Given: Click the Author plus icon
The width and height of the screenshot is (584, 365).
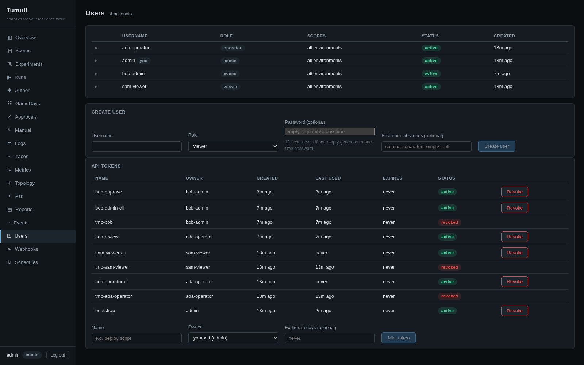Looking at the screenshot, I should click(9, 90).
